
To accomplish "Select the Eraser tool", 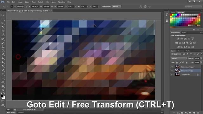I will [3, 54].
